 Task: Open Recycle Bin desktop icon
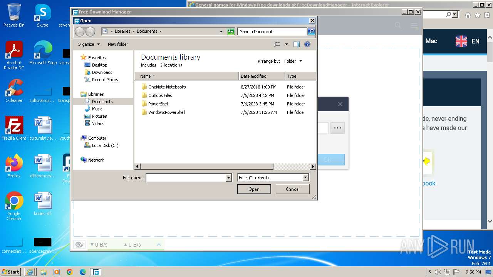pos(14,15)
